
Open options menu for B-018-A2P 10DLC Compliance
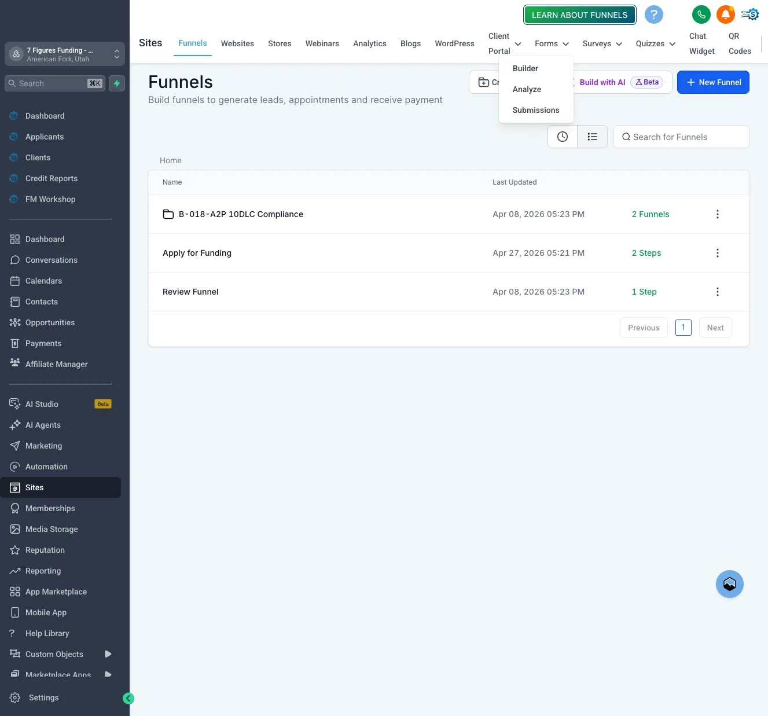click(718, 214)
